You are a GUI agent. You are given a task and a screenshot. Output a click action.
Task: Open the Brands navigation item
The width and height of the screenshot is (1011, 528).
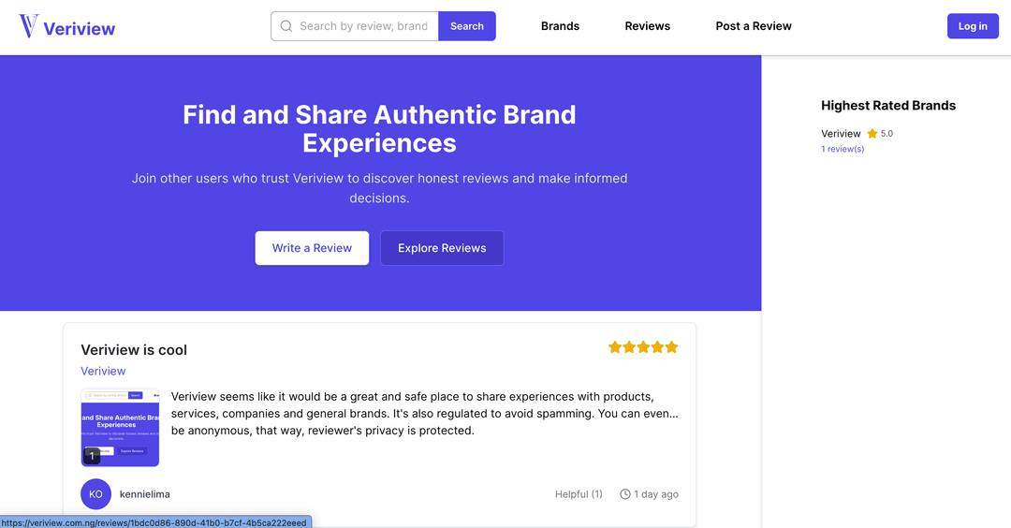(x=560, y=26)
